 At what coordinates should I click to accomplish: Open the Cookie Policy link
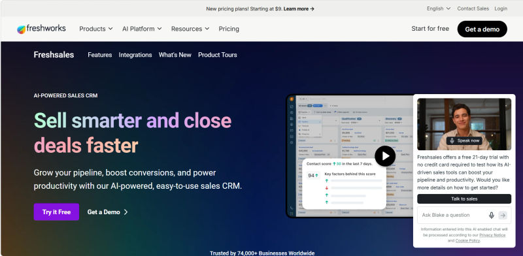pyautogui.click(x=467, y=241)
